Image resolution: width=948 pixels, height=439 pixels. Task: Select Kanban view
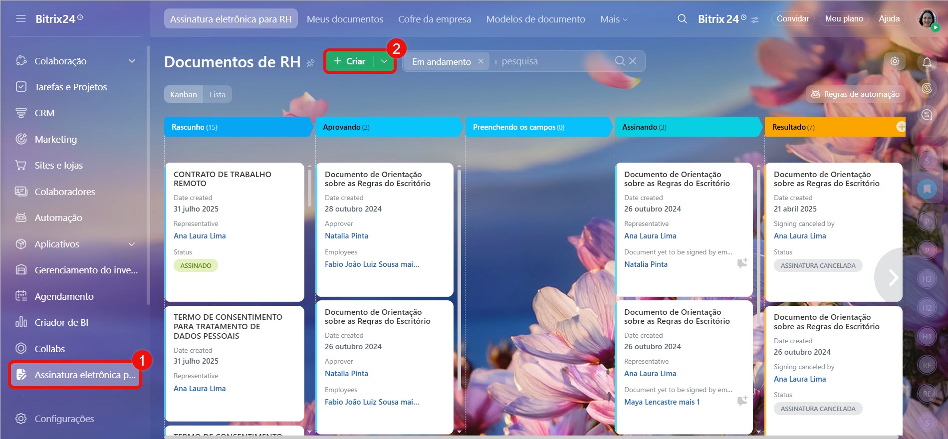click(x=183, y=94)
